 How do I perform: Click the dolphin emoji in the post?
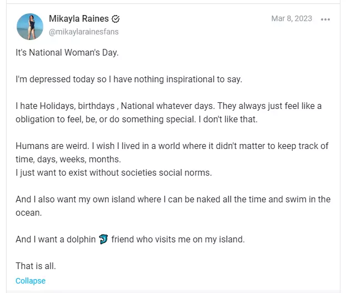pyautogui.click(x=103, y=239)
